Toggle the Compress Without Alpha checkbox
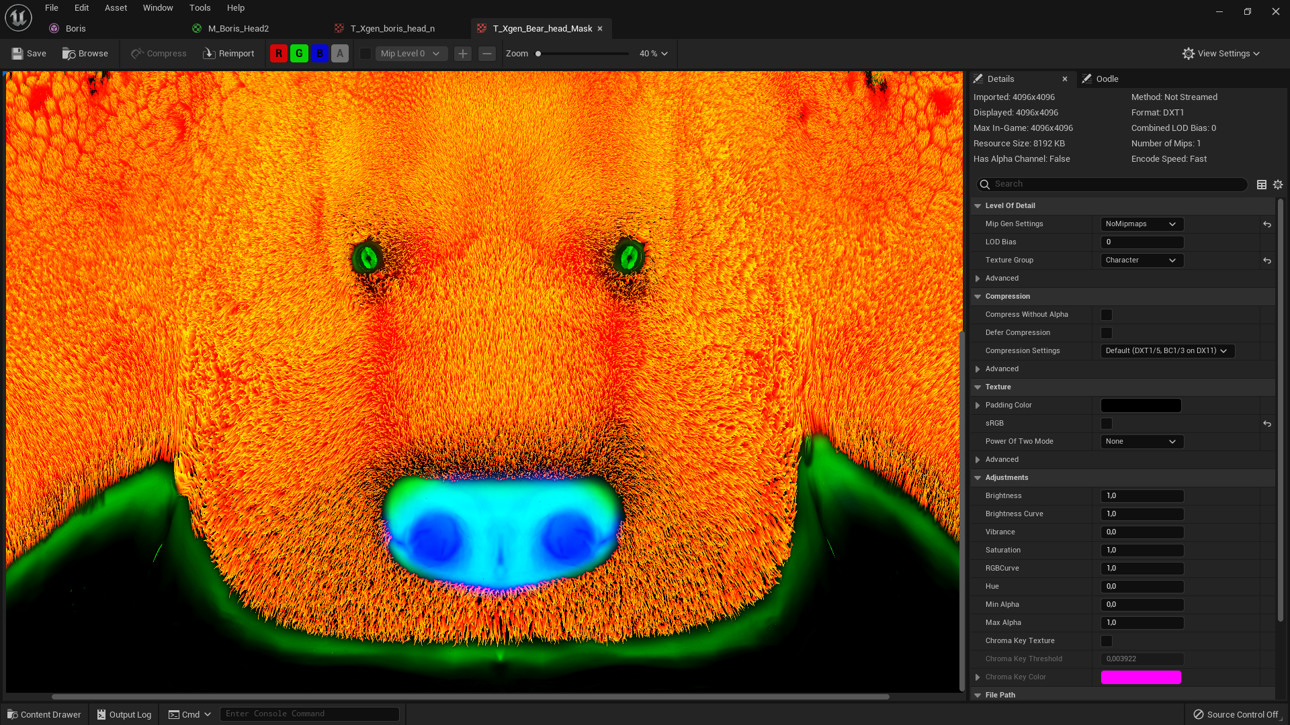Viewport: 1290px width, 725px height. 1107,314
